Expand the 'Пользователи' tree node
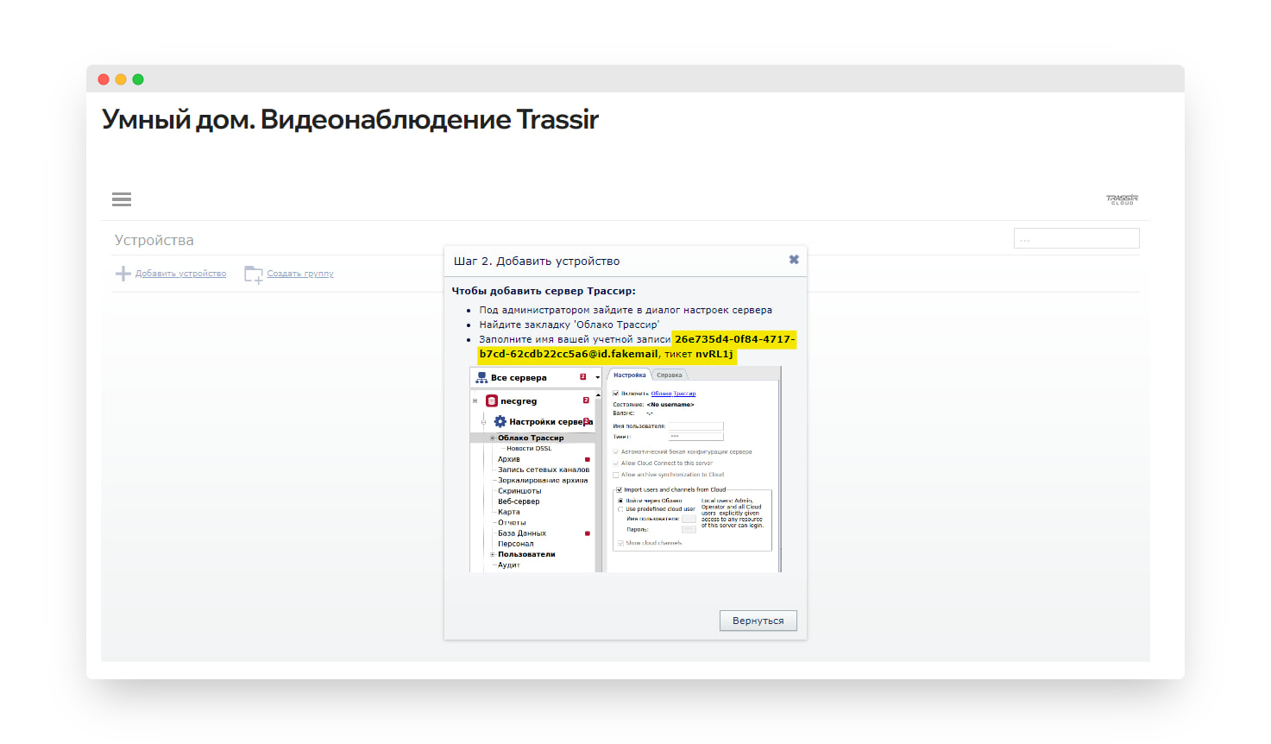This screenshot has height=744, width=1271. click(493, 554)
